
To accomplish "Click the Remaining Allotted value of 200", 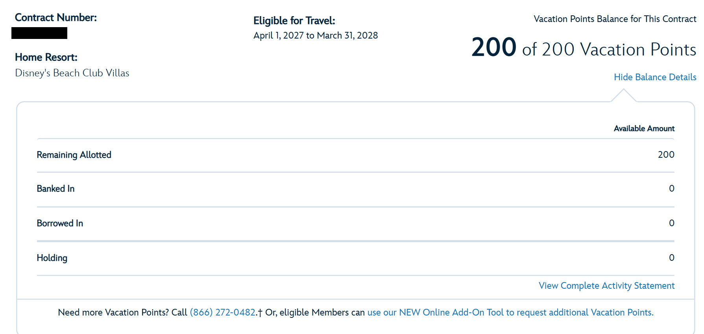I will [666, 155].
